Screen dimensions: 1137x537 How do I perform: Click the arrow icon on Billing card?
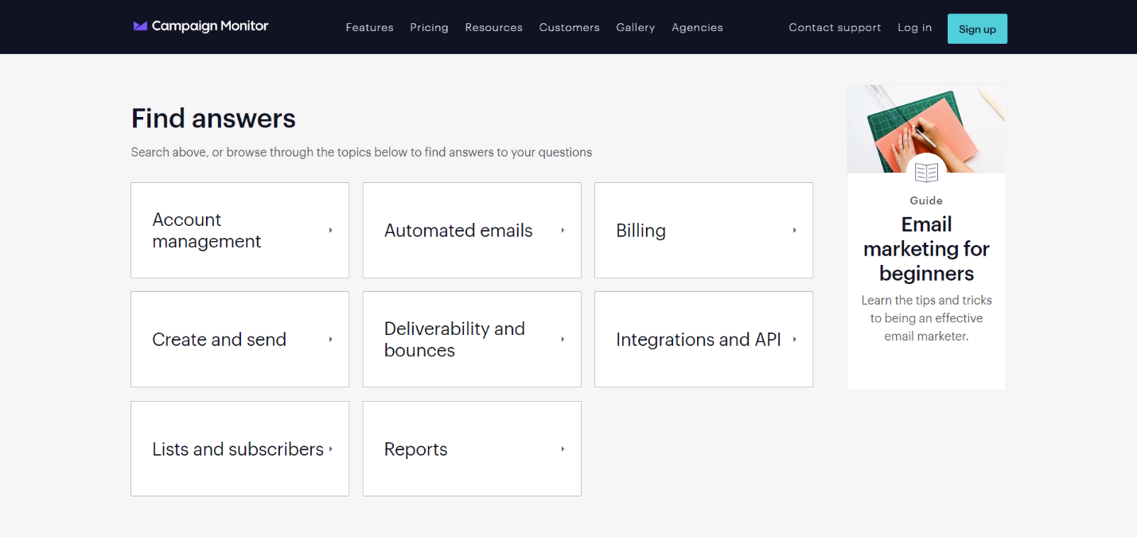794,231
